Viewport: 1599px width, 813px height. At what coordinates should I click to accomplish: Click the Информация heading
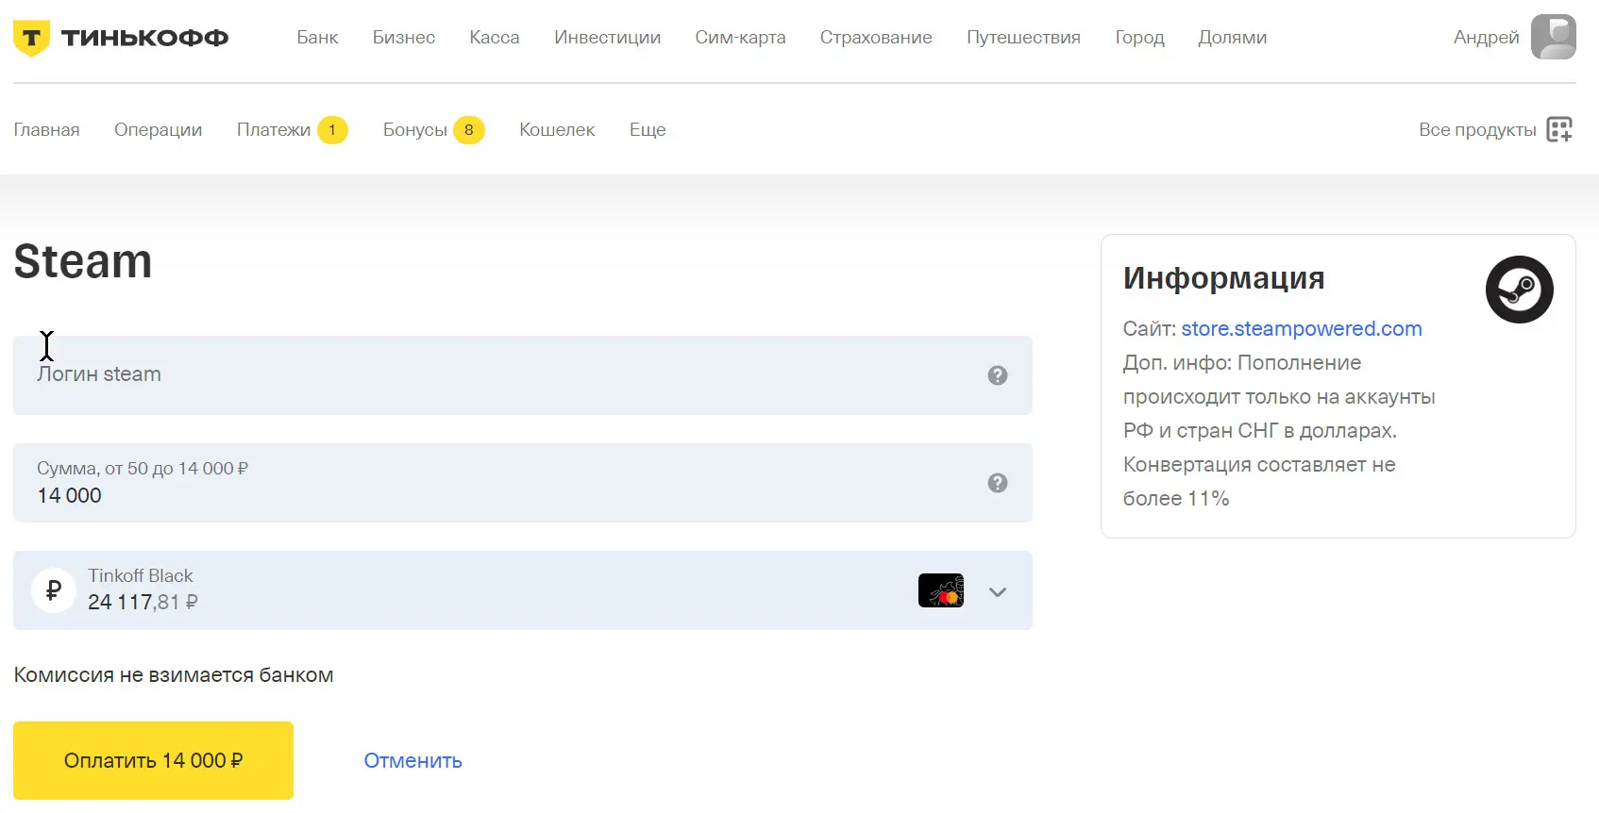point(1223,278)
